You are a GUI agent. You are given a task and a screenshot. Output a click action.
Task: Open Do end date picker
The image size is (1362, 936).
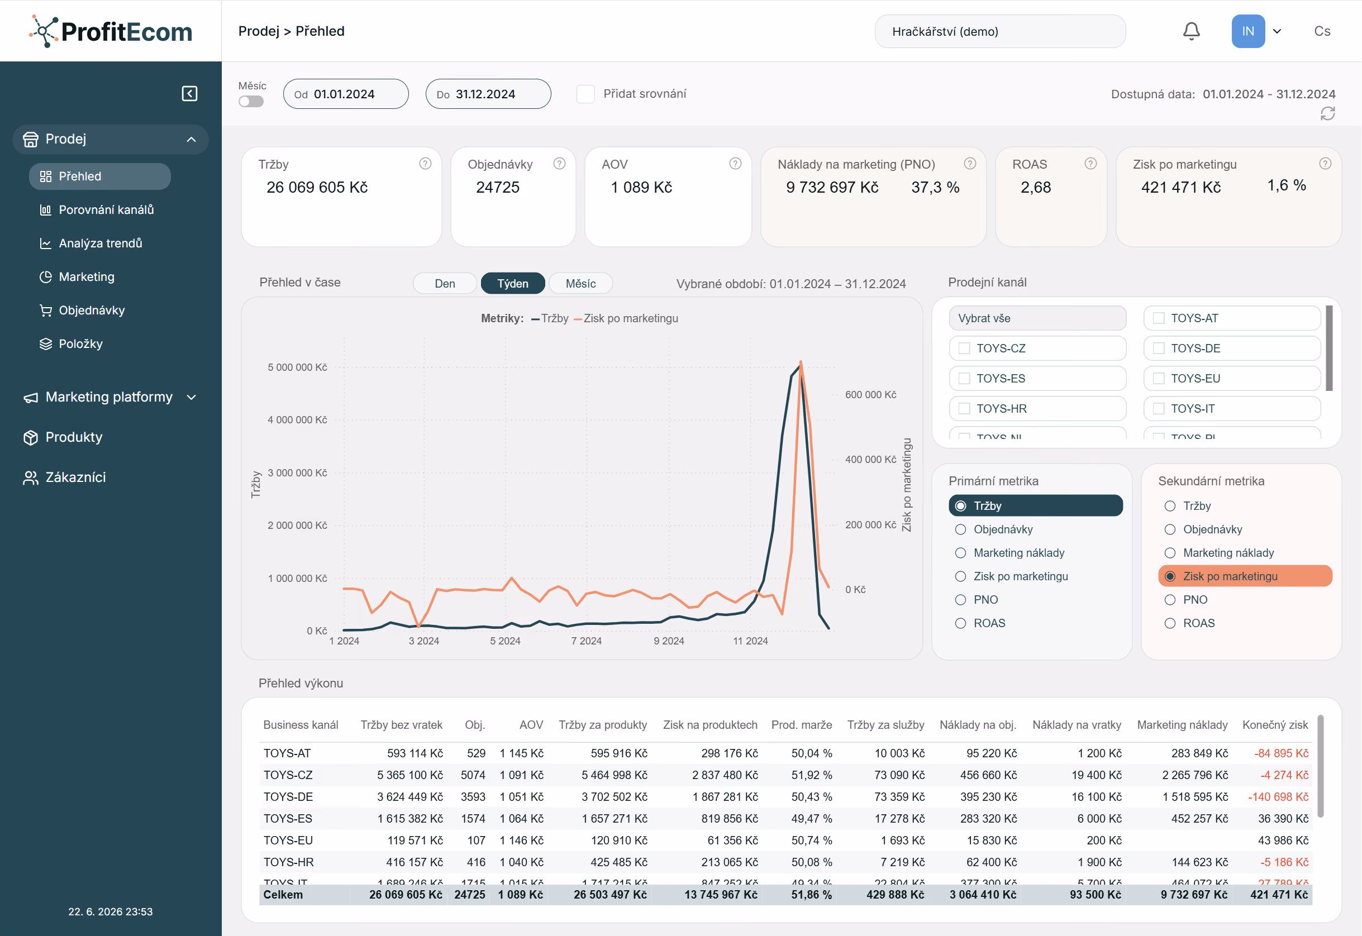coord(488,94)
